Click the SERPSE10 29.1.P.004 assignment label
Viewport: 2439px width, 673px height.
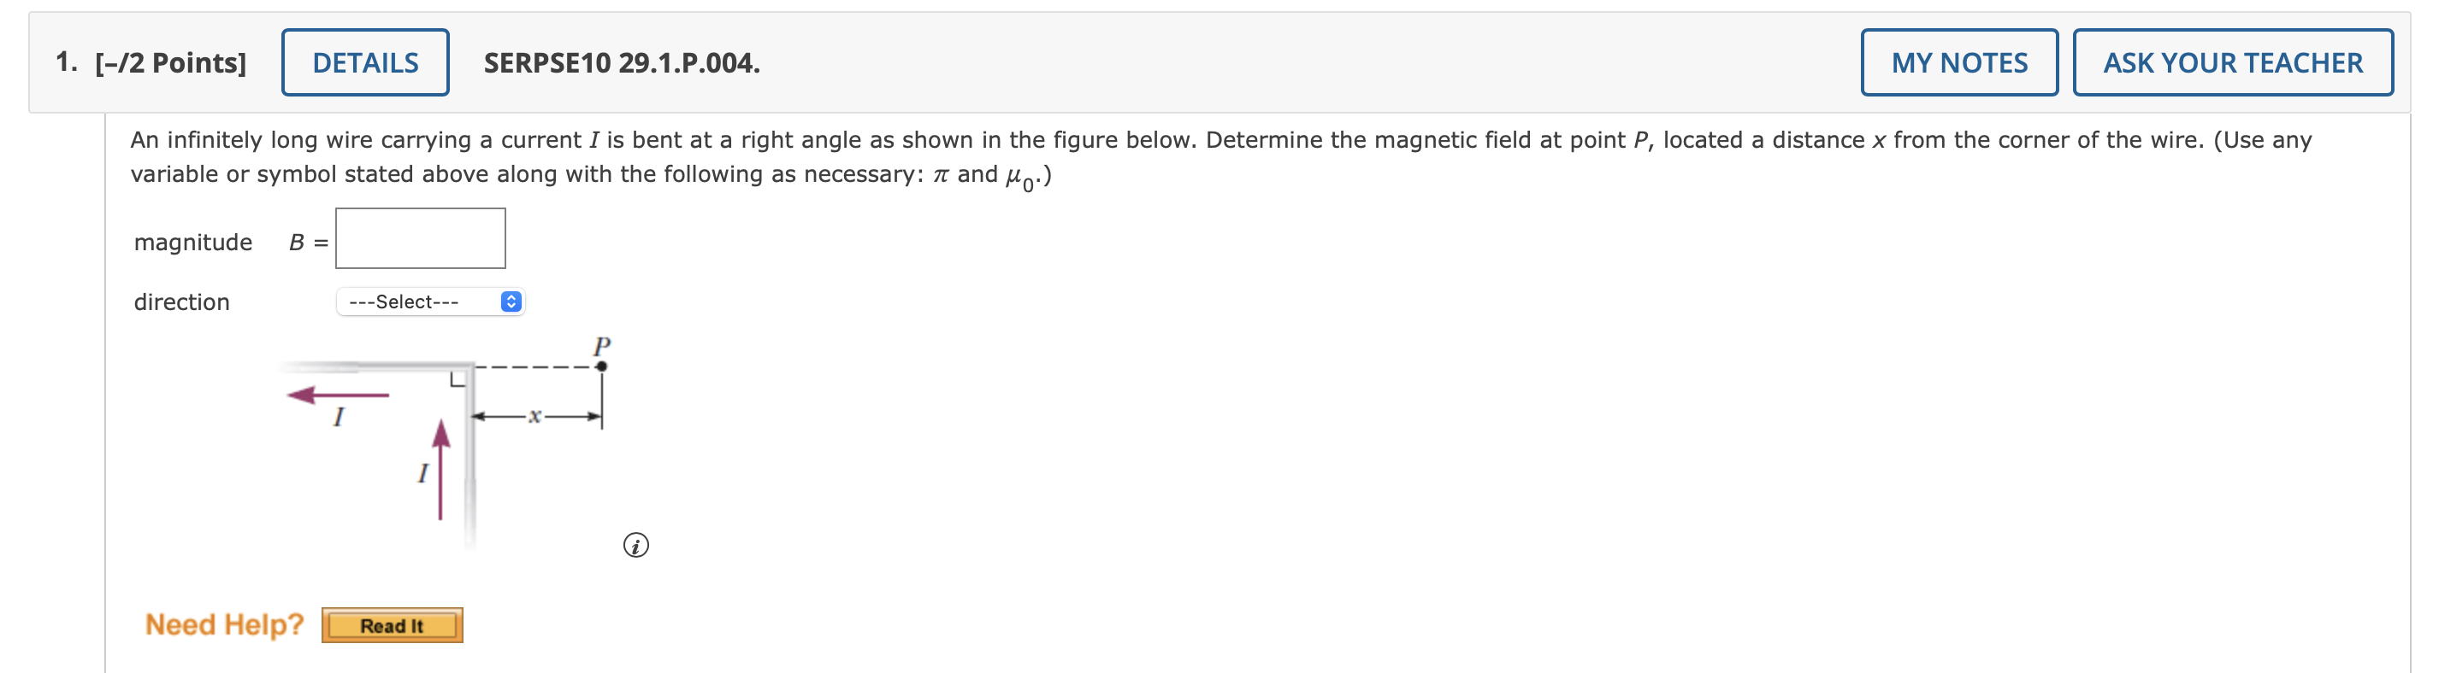click(x=617, y=64)
